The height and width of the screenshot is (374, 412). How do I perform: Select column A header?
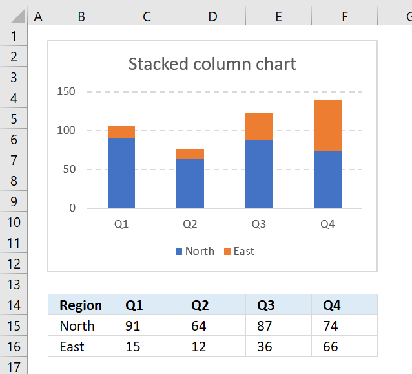[x=38, y=16]
